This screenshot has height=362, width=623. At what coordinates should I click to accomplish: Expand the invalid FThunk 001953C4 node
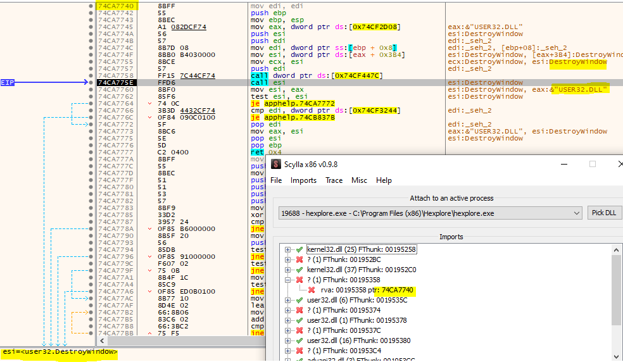(x=287, y=351)
